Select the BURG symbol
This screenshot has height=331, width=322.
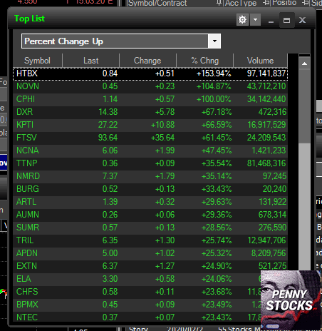click(28, 189)
